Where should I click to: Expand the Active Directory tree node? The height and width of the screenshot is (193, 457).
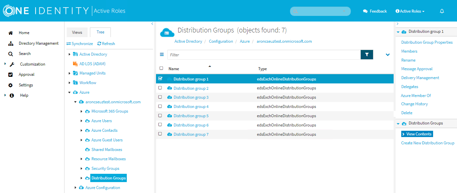pyautogui.click(x=69, y=54)
